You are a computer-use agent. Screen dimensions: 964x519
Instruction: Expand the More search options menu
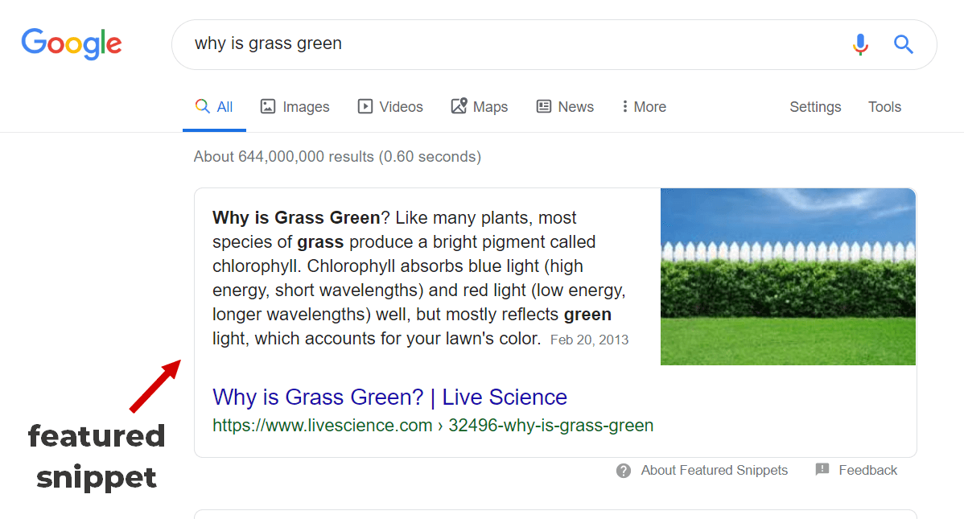644,107
